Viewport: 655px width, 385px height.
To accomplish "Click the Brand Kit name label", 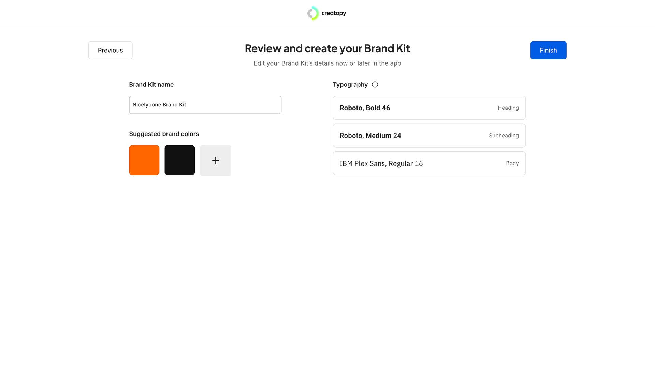I will pyautogui.click(x=151, y=84).
